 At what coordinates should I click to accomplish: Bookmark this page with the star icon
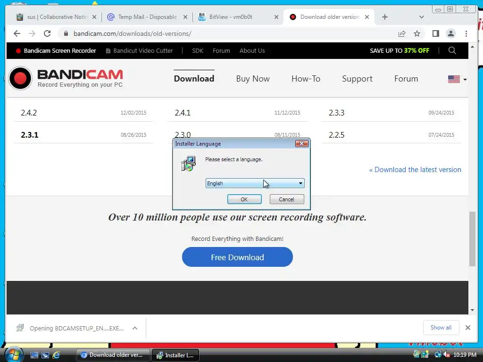[417, 33]
